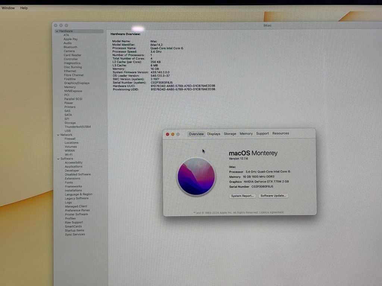Select Fonts under Software

pos(69,182)
